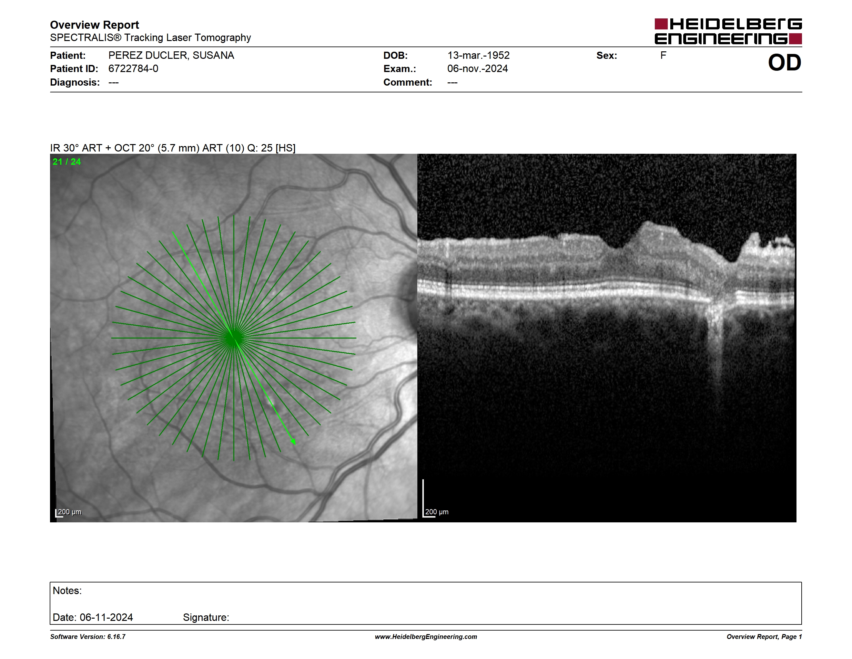
Task: Click the Heidelberg Engineering logo
Action: click(x=728, y=31)
